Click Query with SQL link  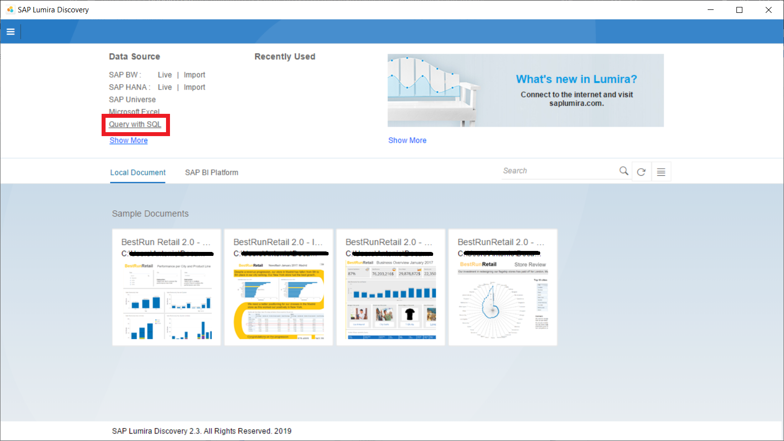[135, 124]
